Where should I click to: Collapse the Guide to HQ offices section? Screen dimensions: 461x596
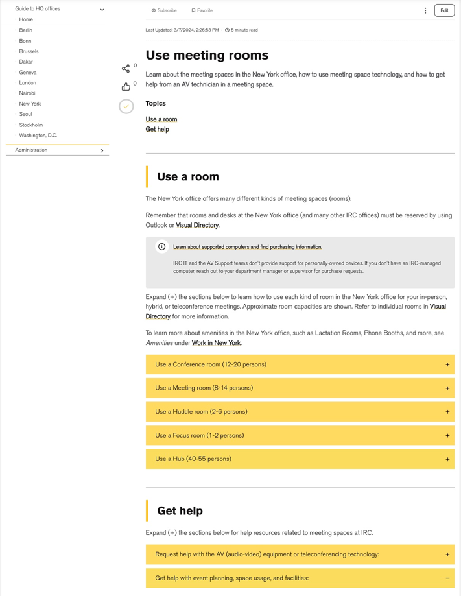(x=102, y=9)
